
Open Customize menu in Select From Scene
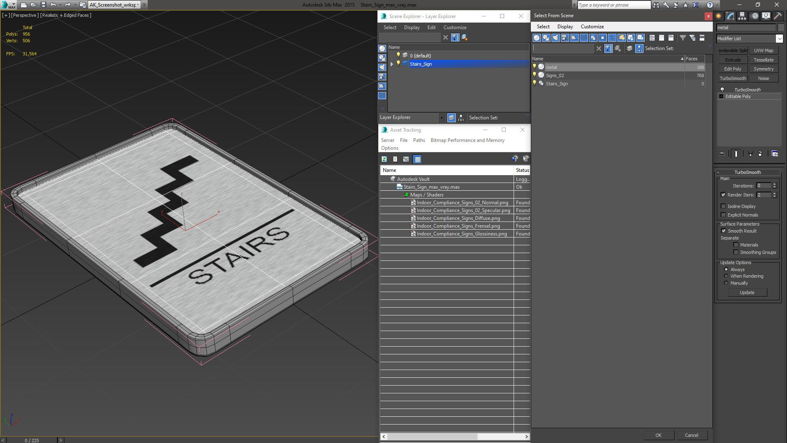592,27
